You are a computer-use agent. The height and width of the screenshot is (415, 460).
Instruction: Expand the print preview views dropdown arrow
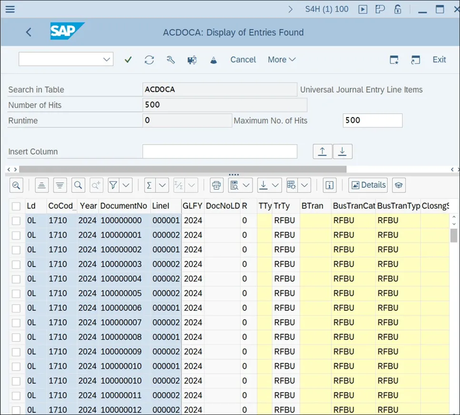[x=247, y=185]
